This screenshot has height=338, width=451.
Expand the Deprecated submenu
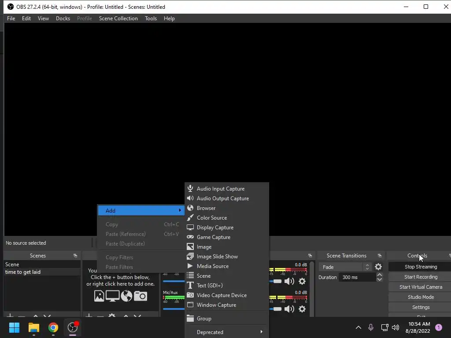(227, 332)
